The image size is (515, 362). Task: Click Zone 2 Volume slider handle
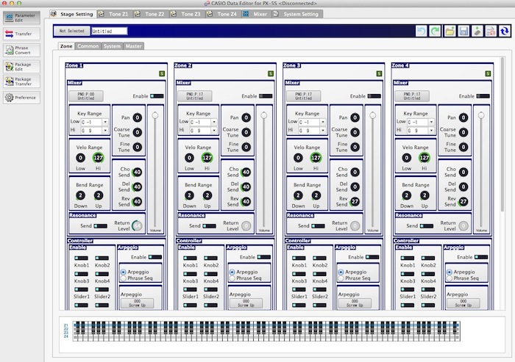click(x=263, y=115)
